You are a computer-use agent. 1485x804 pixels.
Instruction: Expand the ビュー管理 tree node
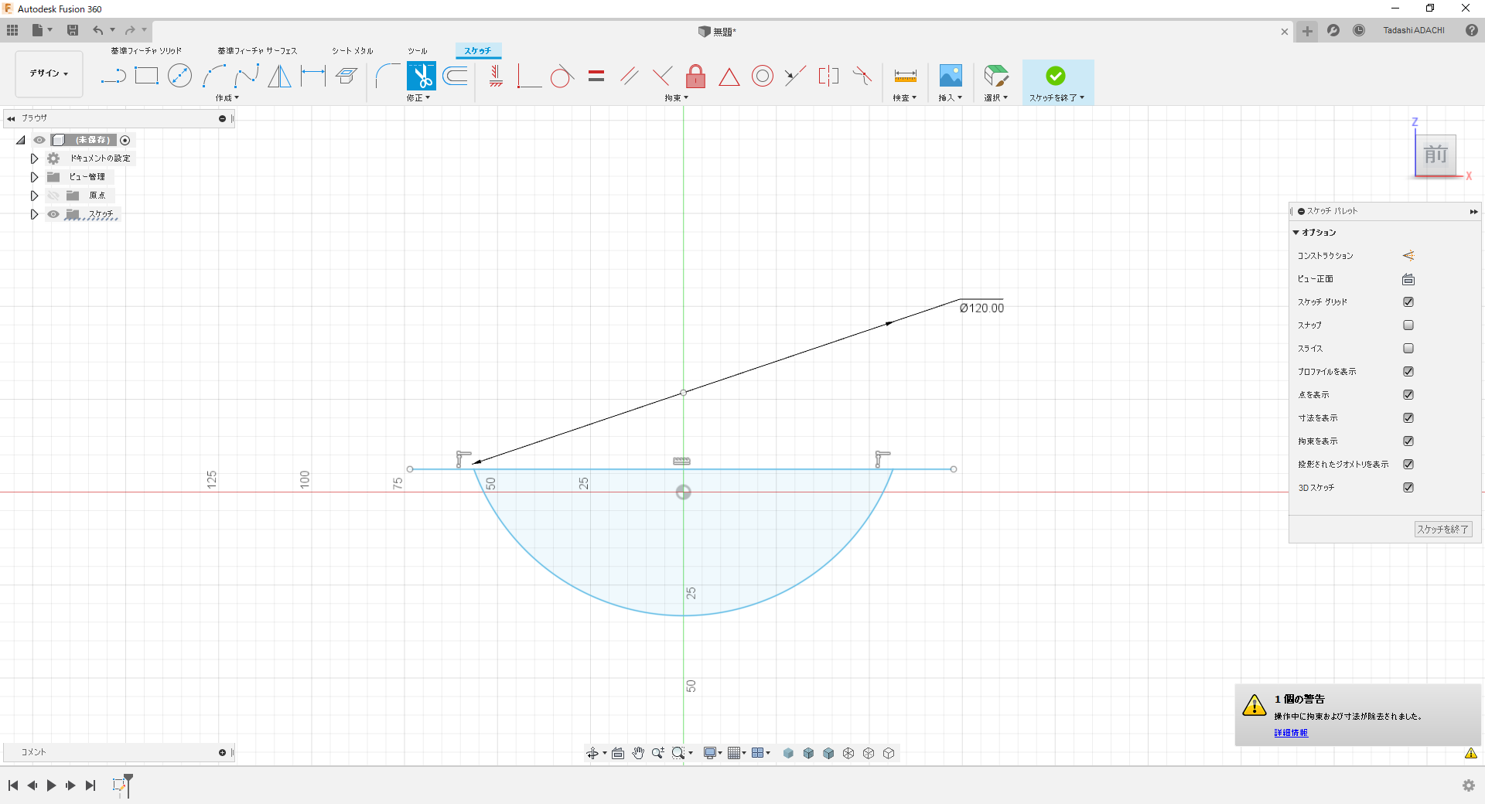(34, 177)
